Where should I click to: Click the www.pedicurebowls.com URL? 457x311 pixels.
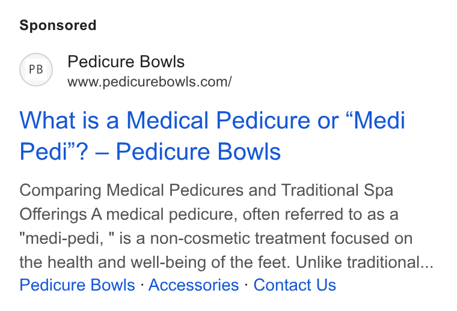[150, 82]
